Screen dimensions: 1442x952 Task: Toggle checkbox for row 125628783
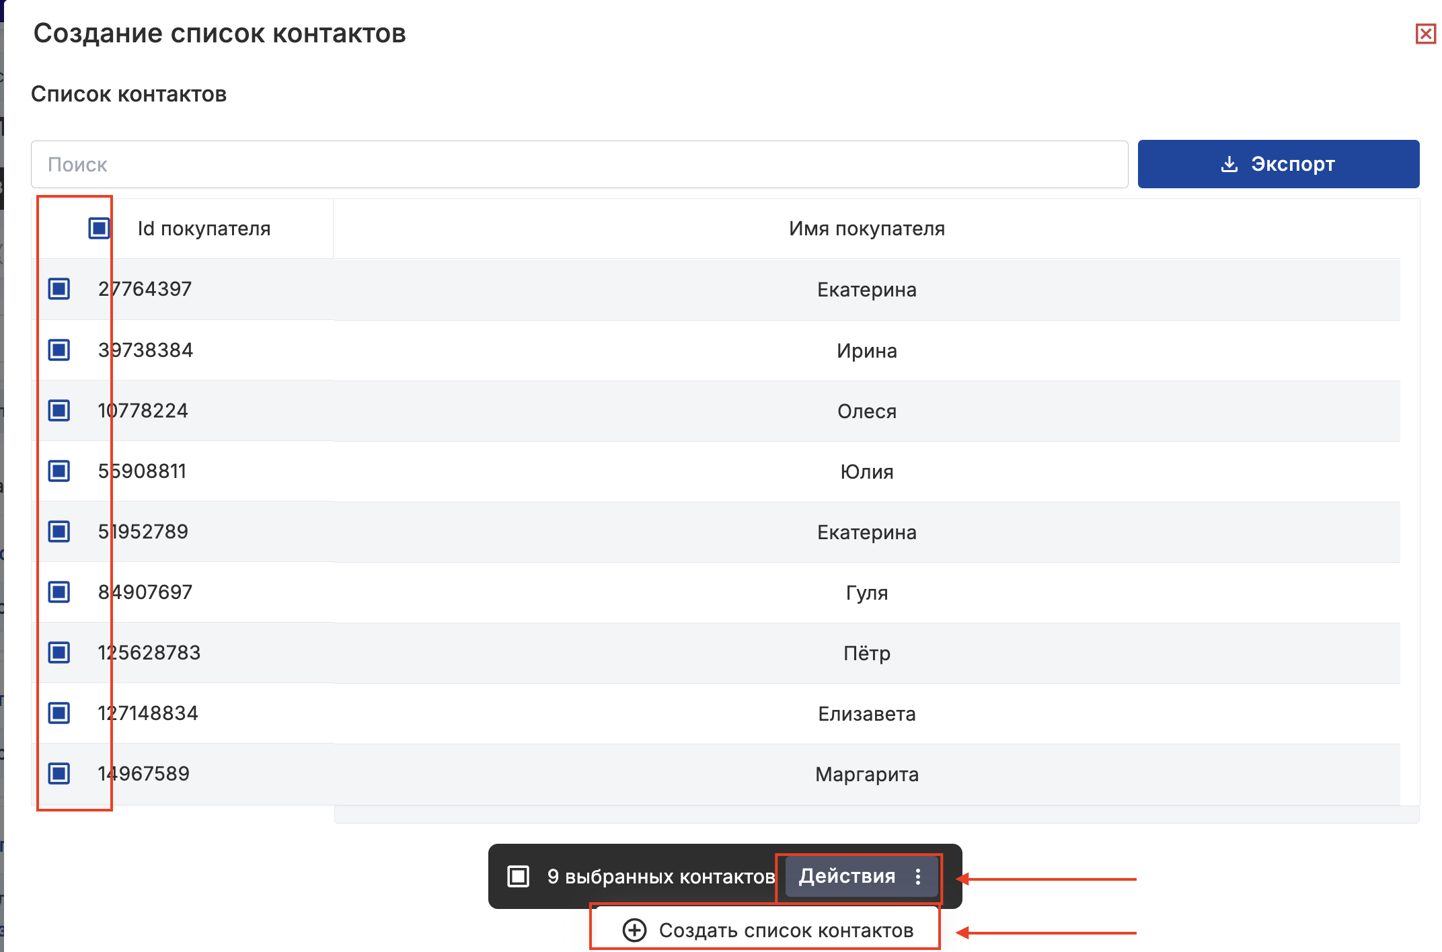[59, 652]
